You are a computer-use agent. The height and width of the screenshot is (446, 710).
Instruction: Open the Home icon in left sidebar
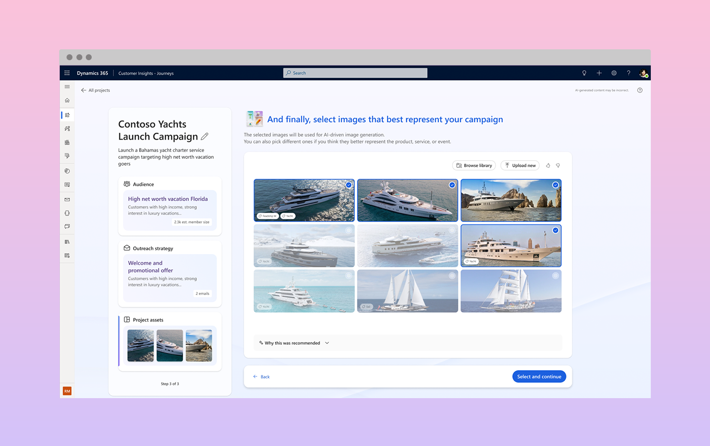point(67,100)
